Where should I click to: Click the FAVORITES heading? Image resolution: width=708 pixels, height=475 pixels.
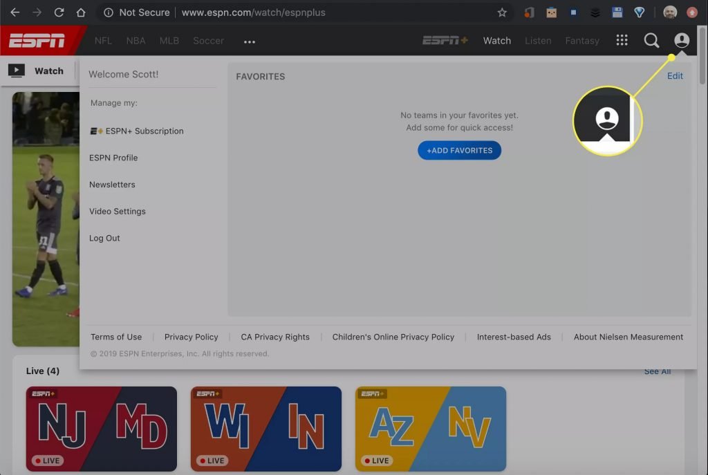[261, 77]
